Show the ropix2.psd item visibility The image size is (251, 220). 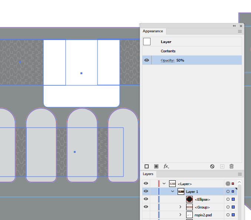coord(146,215)
